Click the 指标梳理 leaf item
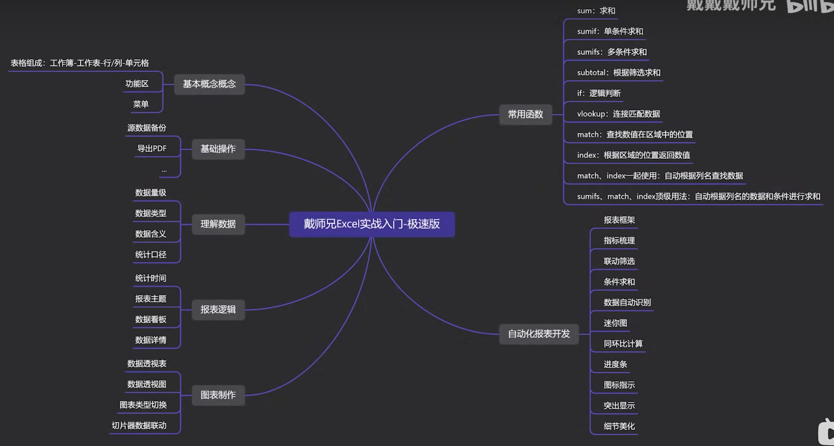 tap(619, 241)
